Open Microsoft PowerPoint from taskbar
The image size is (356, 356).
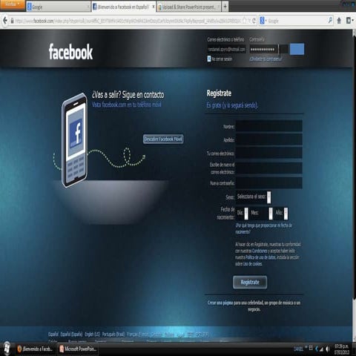tap(78, 349)
